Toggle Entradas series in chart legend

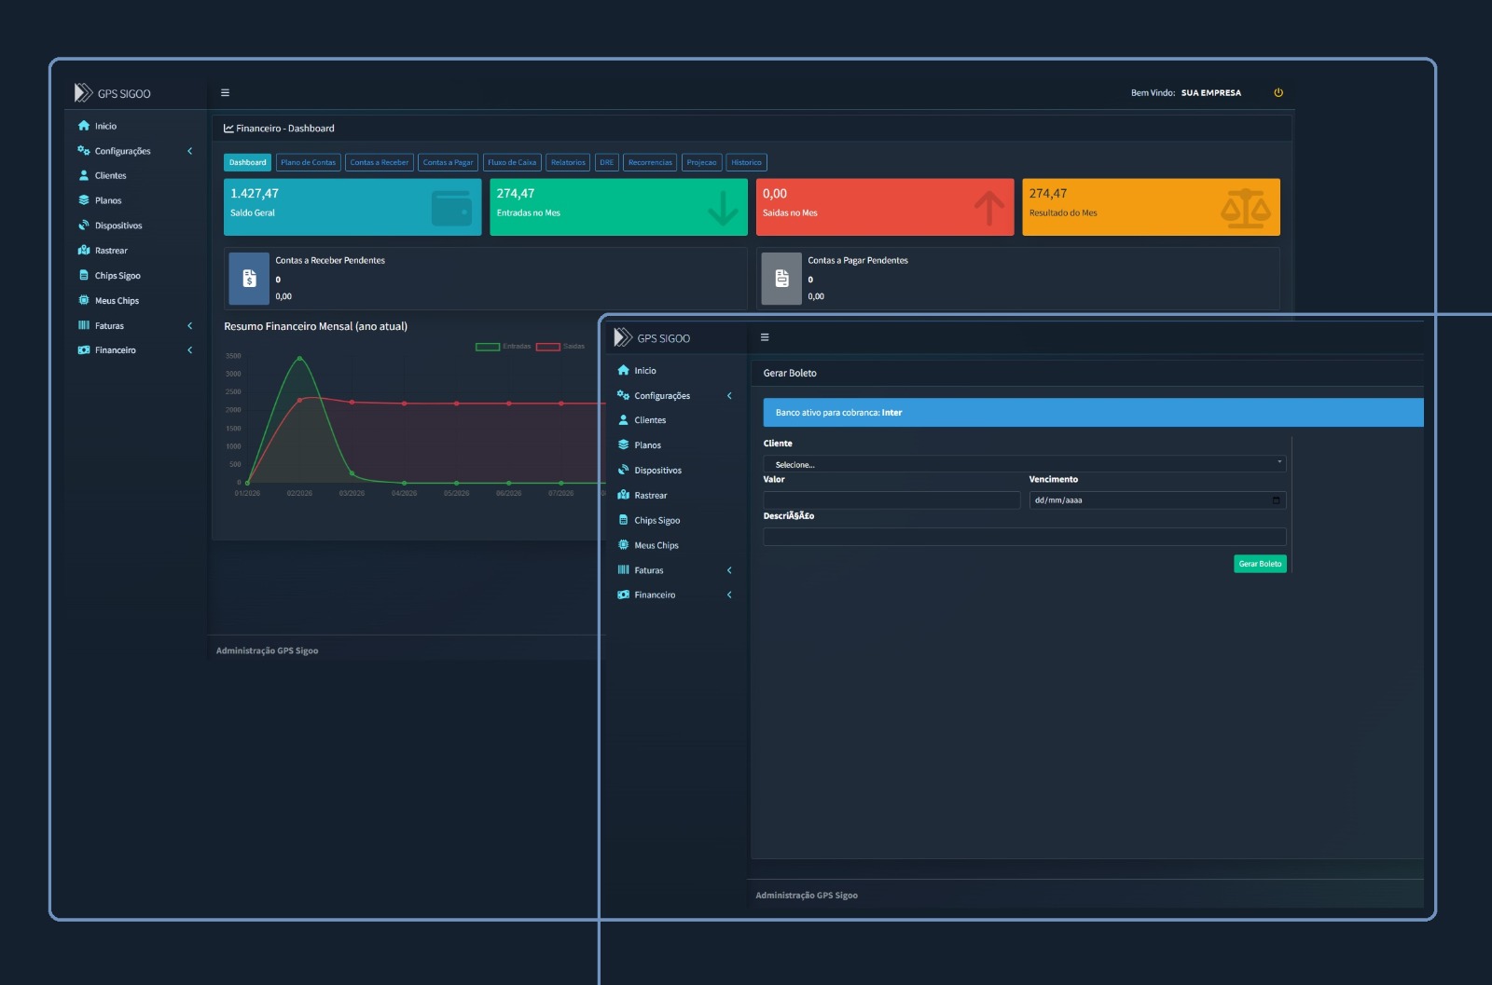click(x=504, y=347)
